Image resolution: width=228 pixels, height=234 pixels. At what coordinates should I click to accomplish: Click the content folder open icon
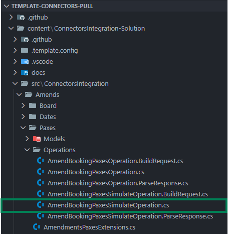tap(21, 28)
